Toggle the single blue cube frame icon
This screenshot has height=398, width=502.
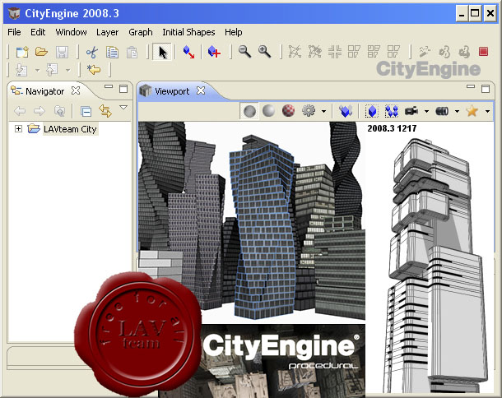tap(372, 111)
